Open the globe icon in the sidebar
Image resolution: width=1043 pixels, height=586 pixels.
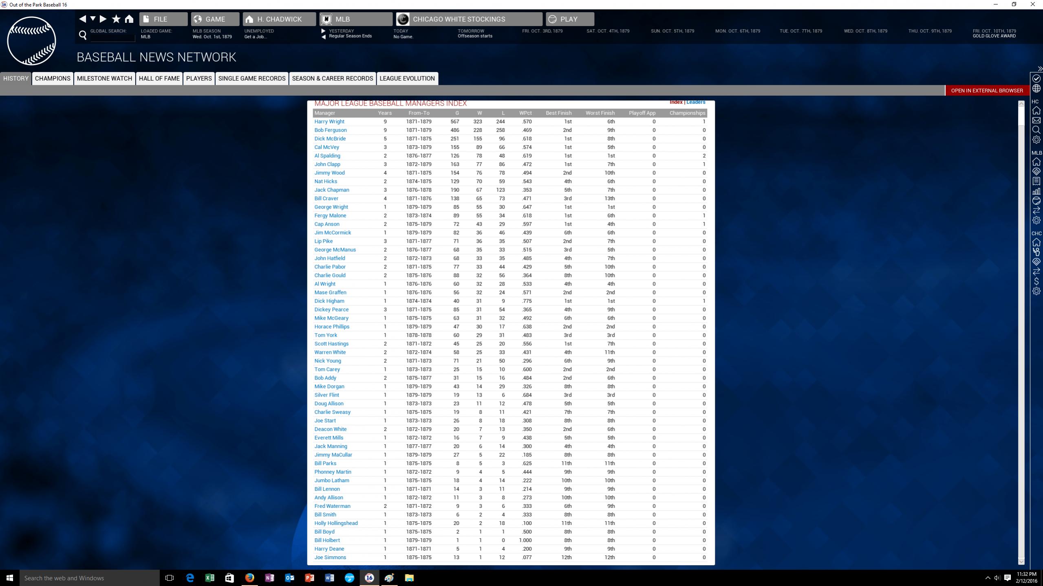pyautogui.click(x=1036, y=88)
